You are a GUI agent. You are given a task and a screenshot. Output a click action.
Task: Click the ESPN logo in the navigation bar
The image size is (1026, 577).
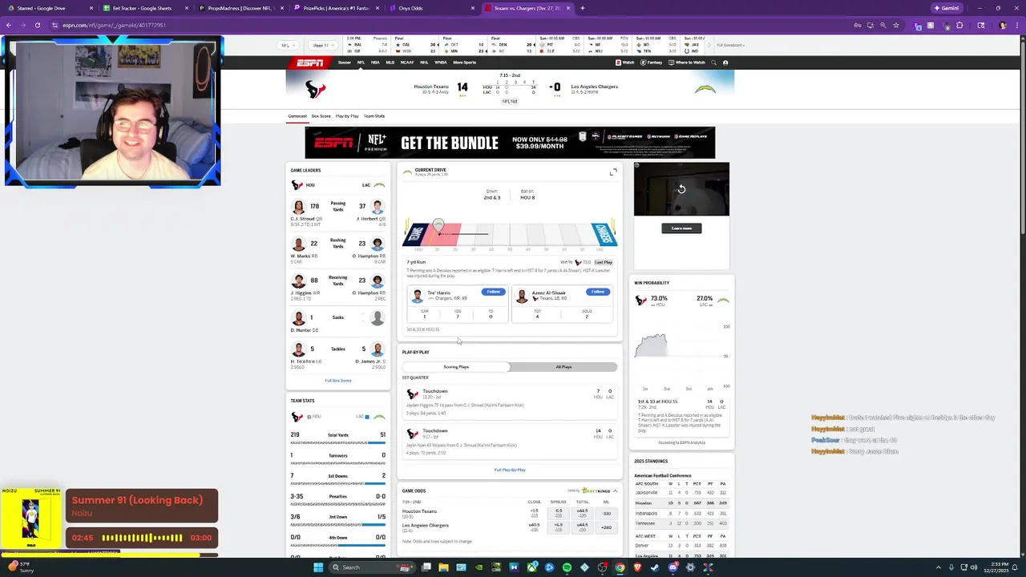point(310,63)
